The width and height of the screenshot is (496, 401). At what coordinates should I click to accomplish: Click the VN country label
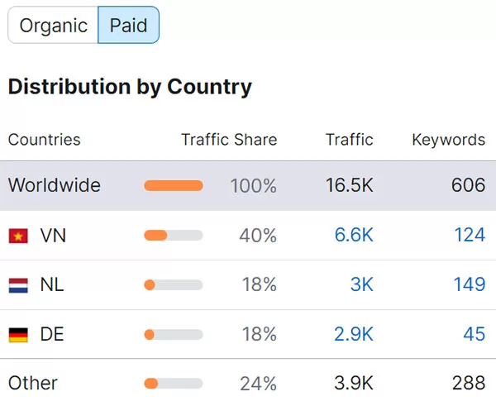53,236
